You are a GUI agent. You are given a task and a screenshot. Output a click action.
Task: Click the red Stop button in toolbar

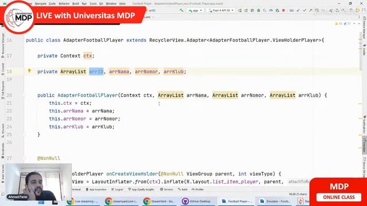pyautogui.click(x=283, y=10)
